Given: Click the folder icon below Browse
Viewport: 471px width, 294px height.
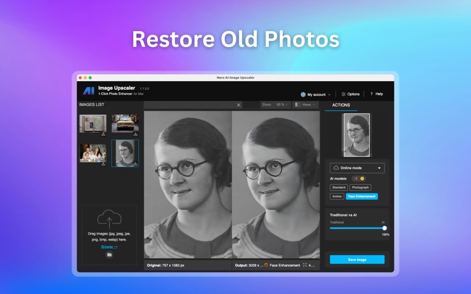Looking at the screenshot, I should coord(109,255).
